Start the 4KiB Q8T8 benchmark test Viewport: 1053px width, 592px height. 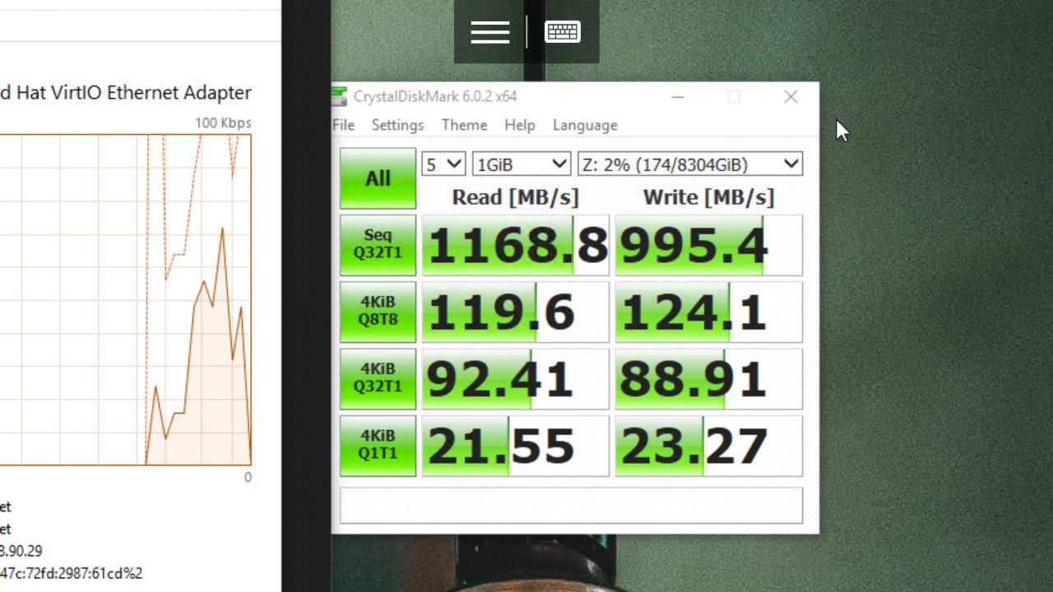pos(378,312)
